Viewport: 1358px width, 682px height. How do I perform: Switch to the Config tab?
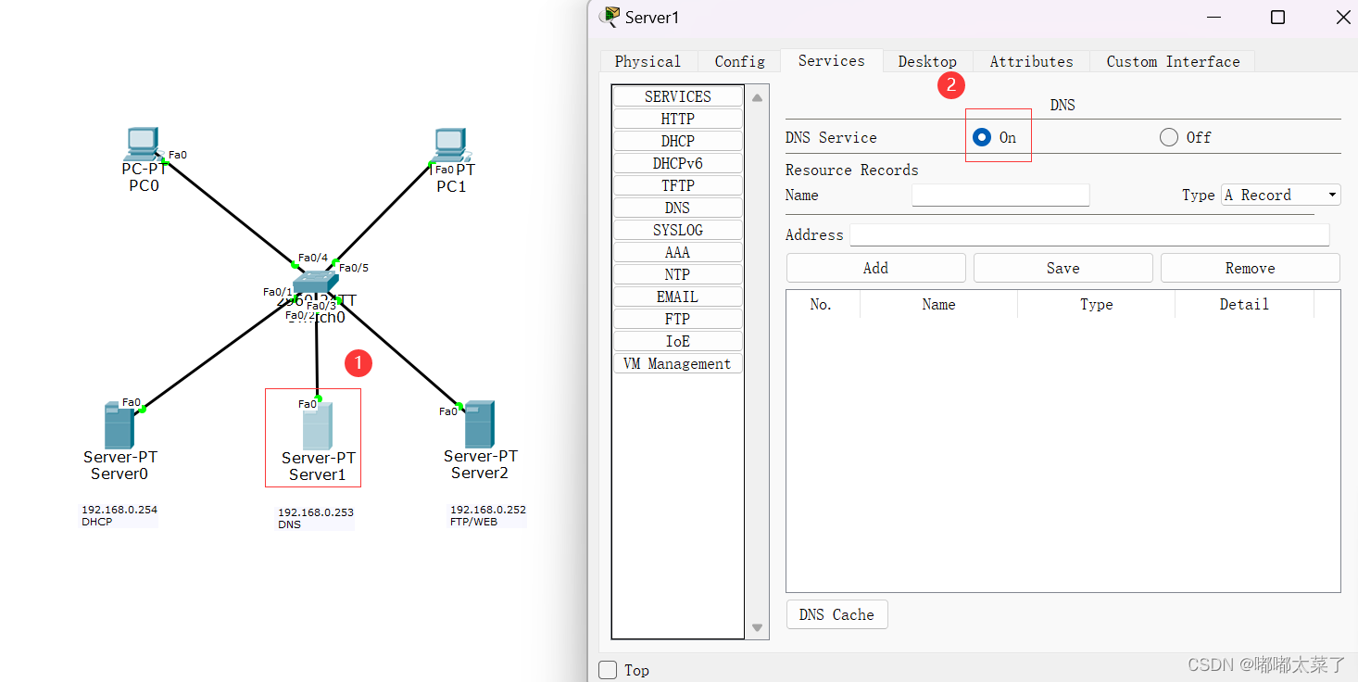tap(739, 61)
